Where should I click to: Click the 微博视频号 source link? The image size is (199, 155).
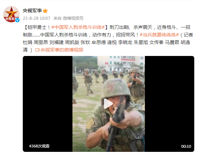coord(73,19)
